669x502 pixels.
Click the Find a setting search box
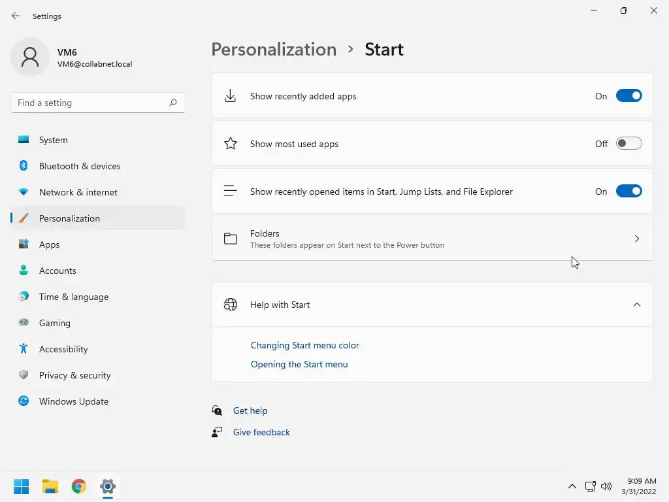point(91,103)
